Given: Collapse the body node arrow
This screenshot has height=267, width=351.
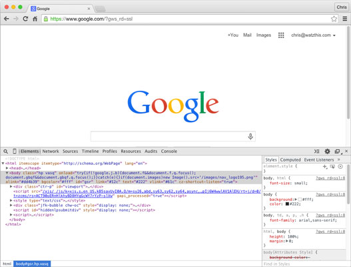Looking at the screenshot, I should [x=7, y=173].
